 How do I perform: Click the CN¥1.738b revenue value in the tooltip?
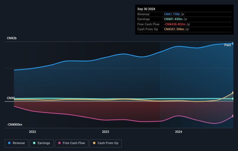172,14
